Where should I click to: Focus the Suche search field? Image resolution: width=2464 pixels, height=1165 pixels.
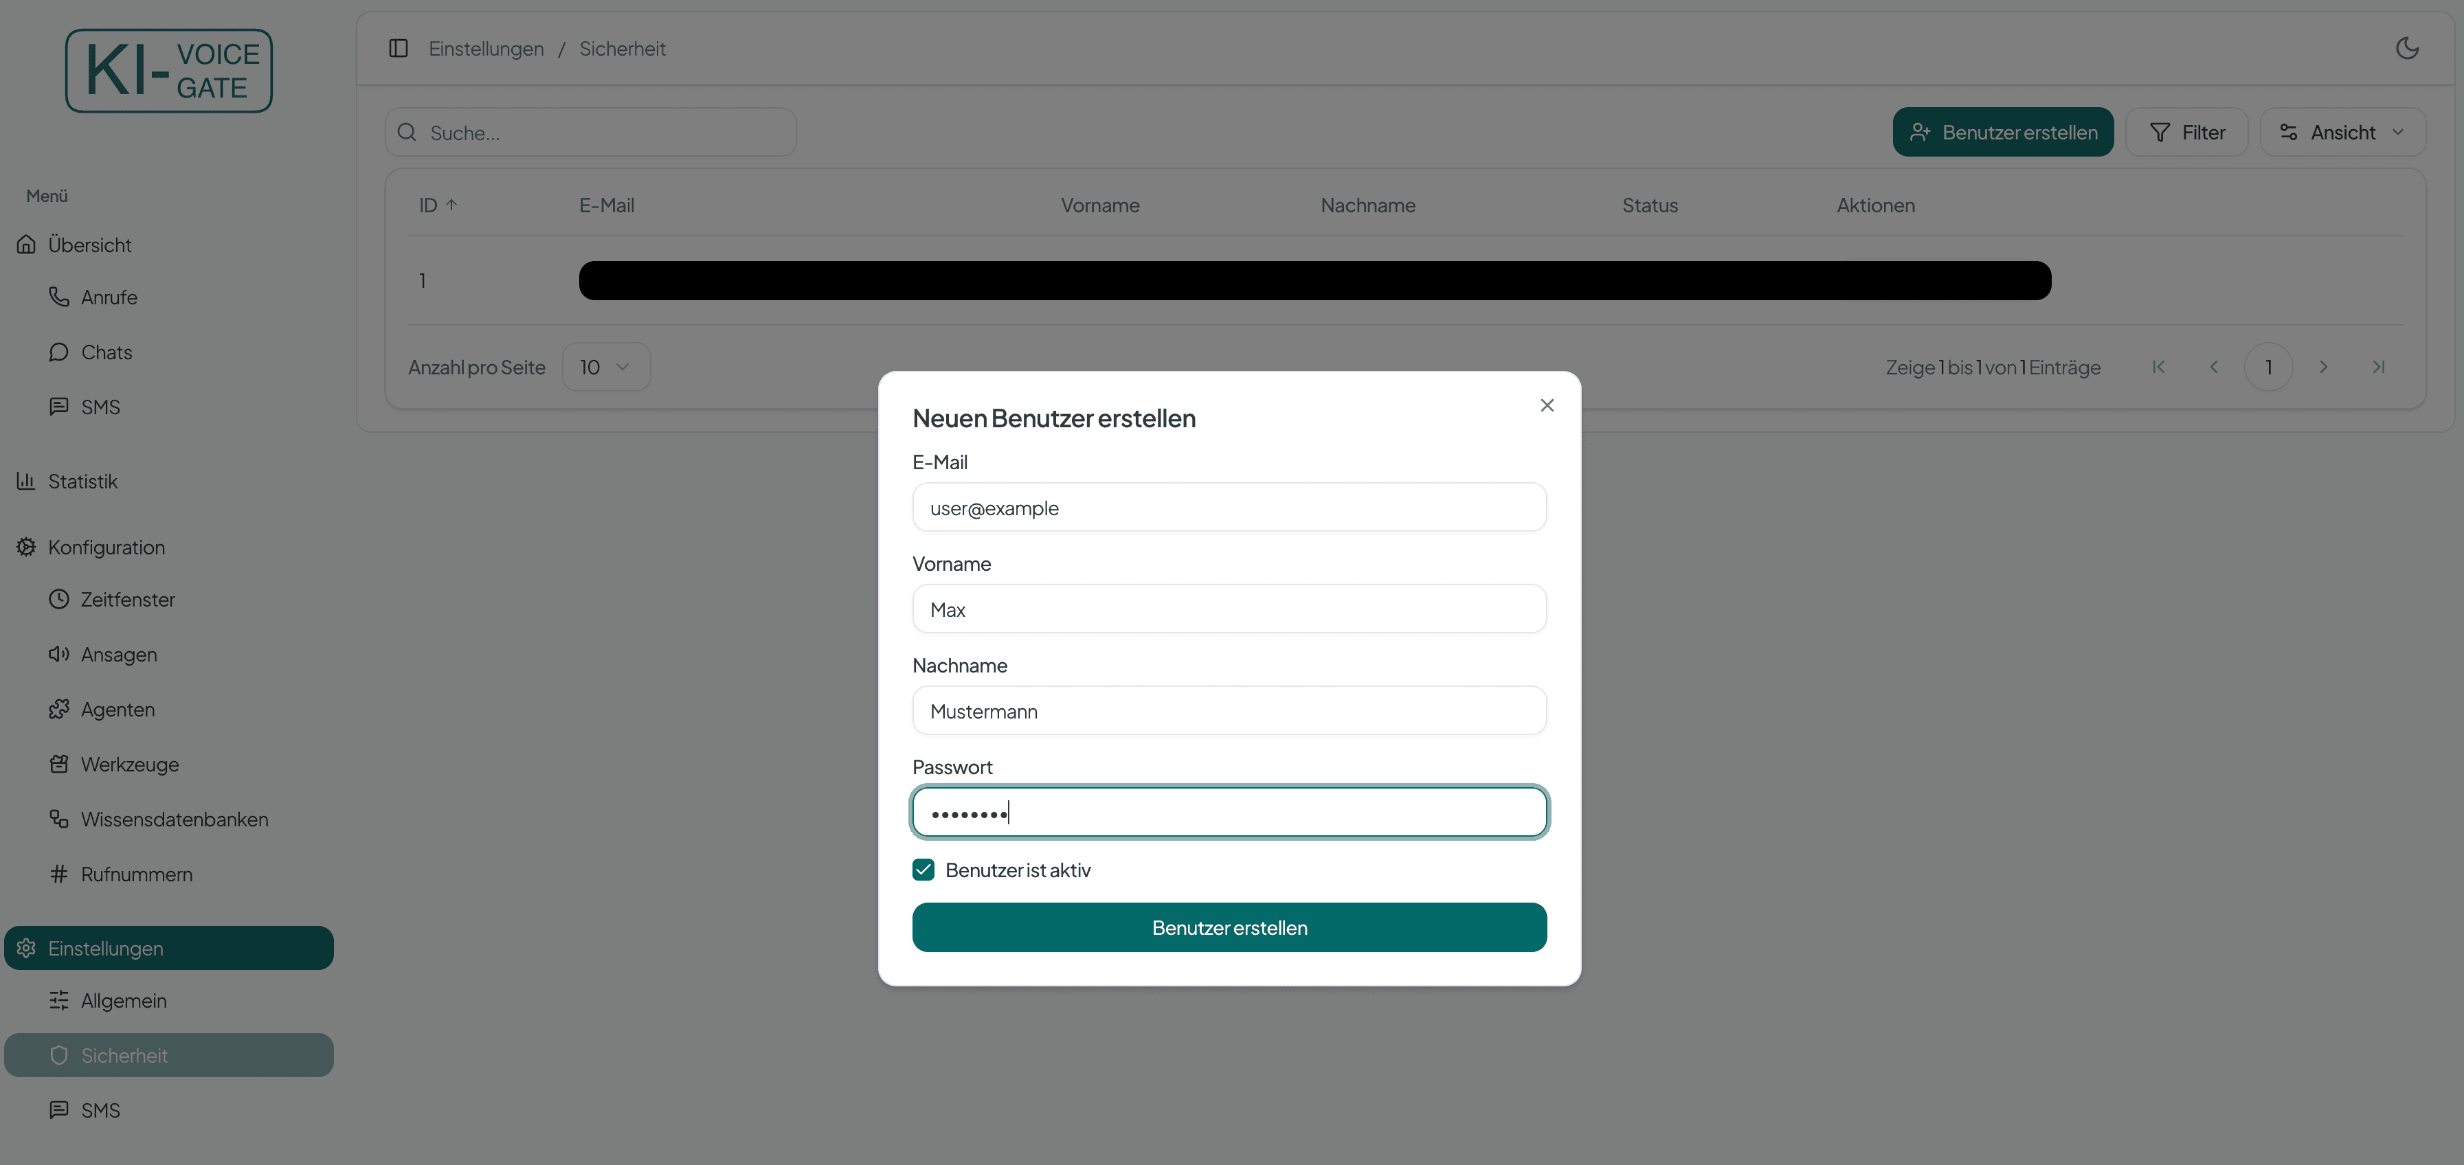pyautogui.click(x=603, y=133)
